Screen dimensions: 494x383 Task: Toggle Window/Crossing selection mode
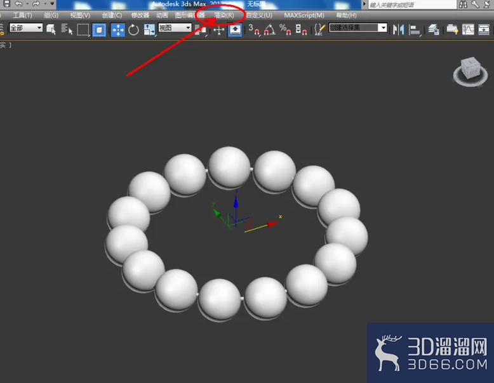coord(99,30)
